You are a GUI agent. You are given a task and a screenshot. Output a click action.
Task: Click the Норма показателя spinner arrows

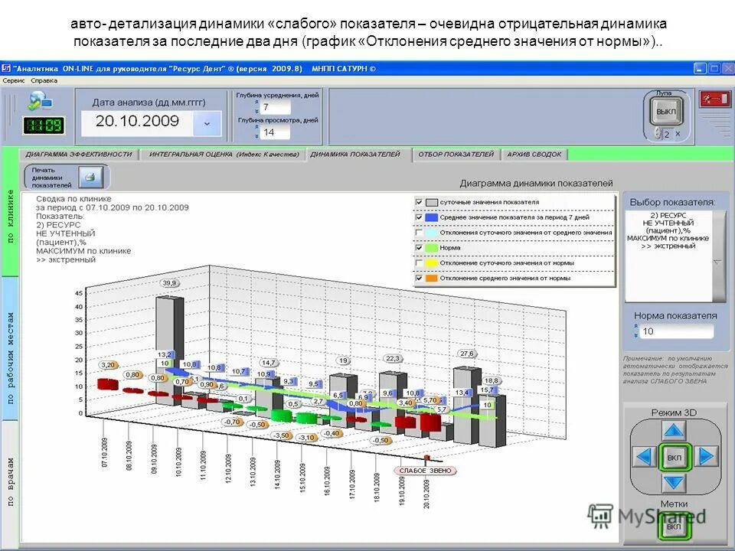click(x=635, y=331)
